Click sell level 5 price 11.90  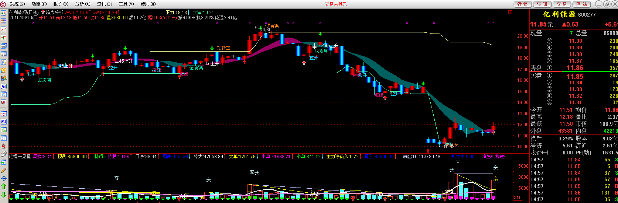pyautogui.click(x=576, y=41)
